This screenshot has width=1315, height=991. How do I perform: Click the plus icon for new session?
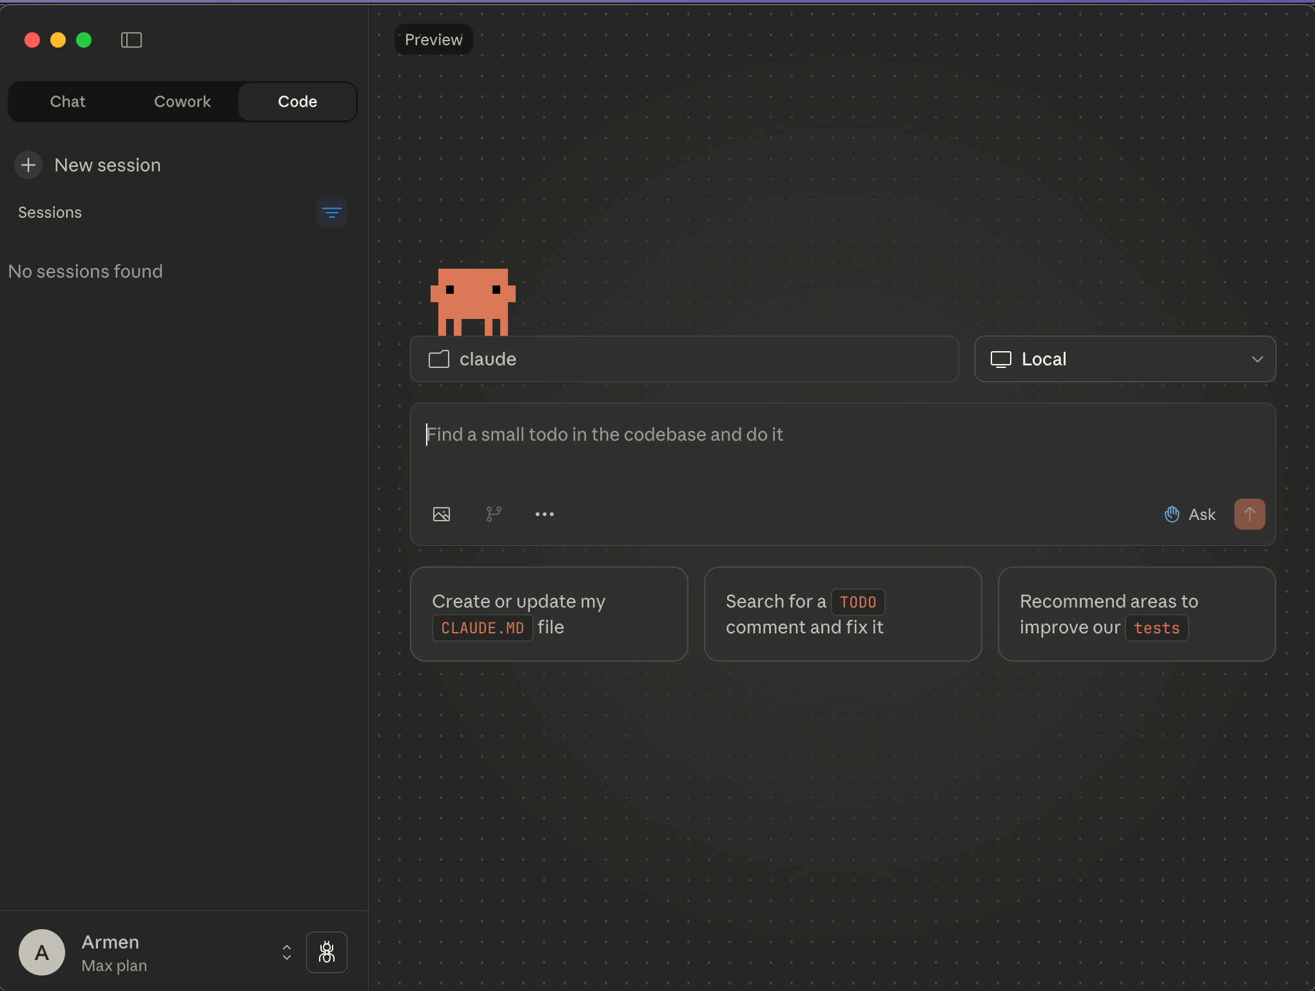pos(28,165)
